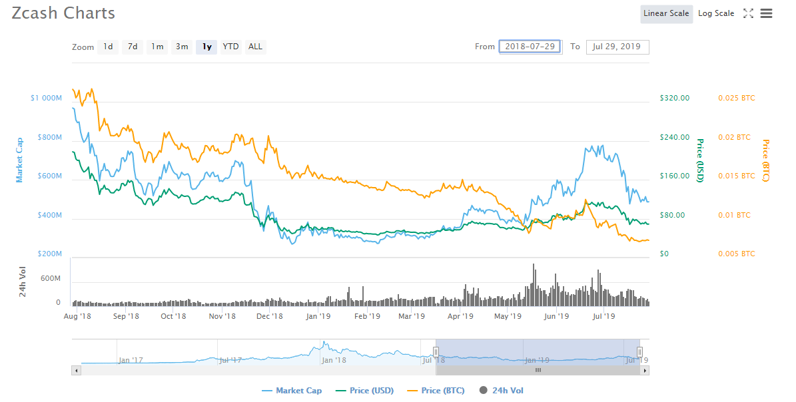Toggle Market Cap series in the legend
The width and height of the screenshot is (796, 402).
(292, 390)
